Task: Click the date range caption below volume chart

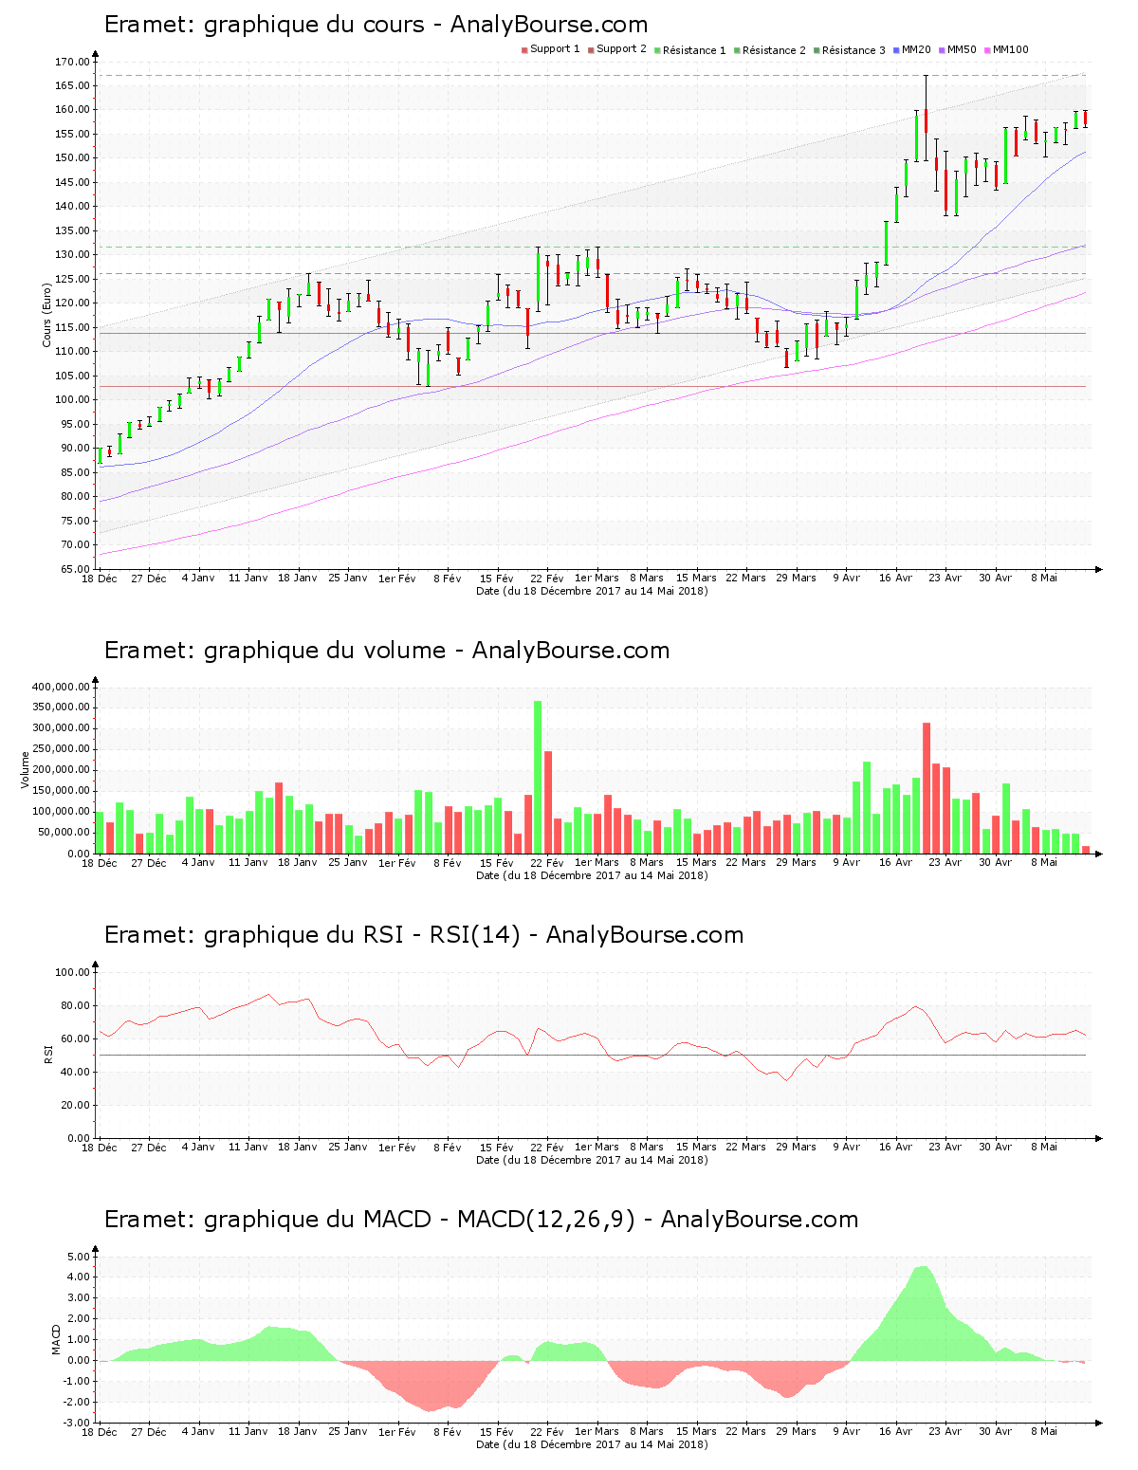Action: (592, 875)
